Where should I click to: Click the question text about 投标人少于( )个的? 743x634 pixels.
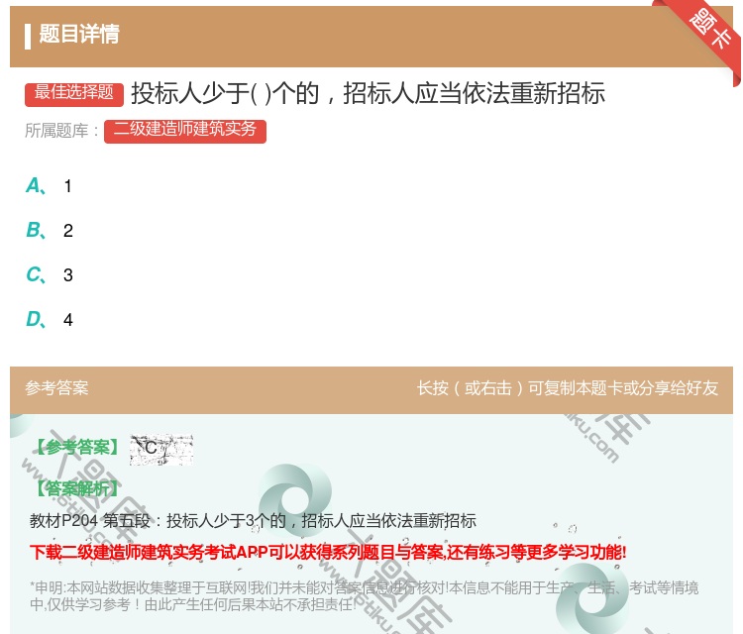point(368,93)
